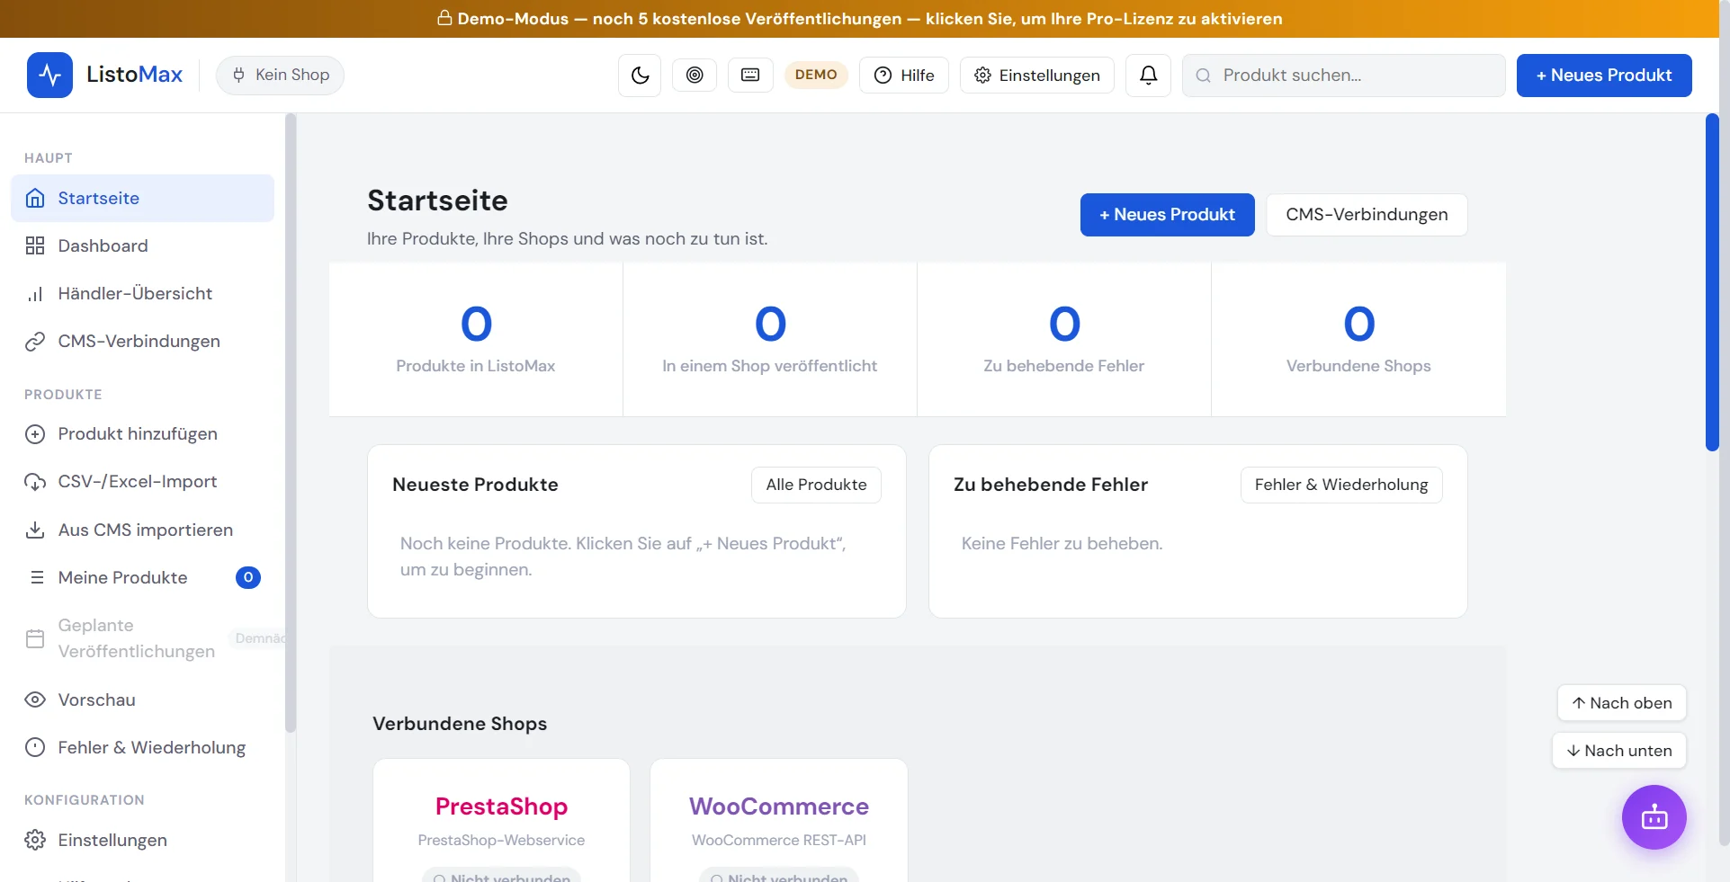Open Händler-Übersicht in sidebar
The height and width of the screenshot is (882, 1730).
point(142,294)
